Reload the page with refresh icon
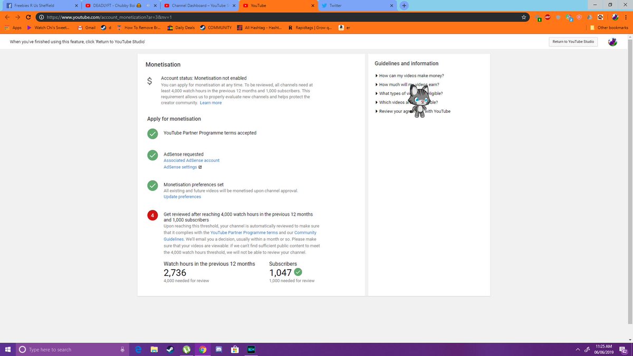 tap(28, 17)
